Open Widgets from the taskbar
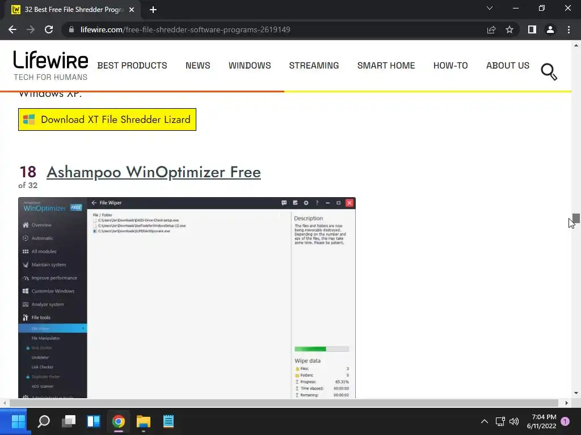 [x=94, y=421]
